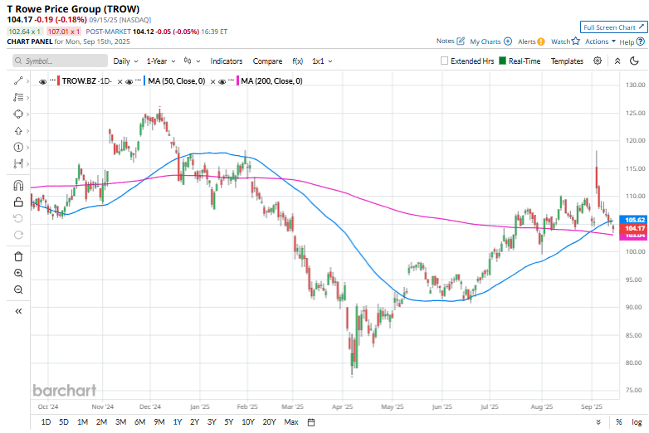Toggle the percent scale button
Viewport: 649px width, 433px height.
click(x=618, y=422)
